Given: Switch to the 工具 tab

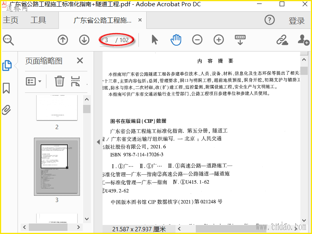Looking at the screenshot, I should 38,20.
